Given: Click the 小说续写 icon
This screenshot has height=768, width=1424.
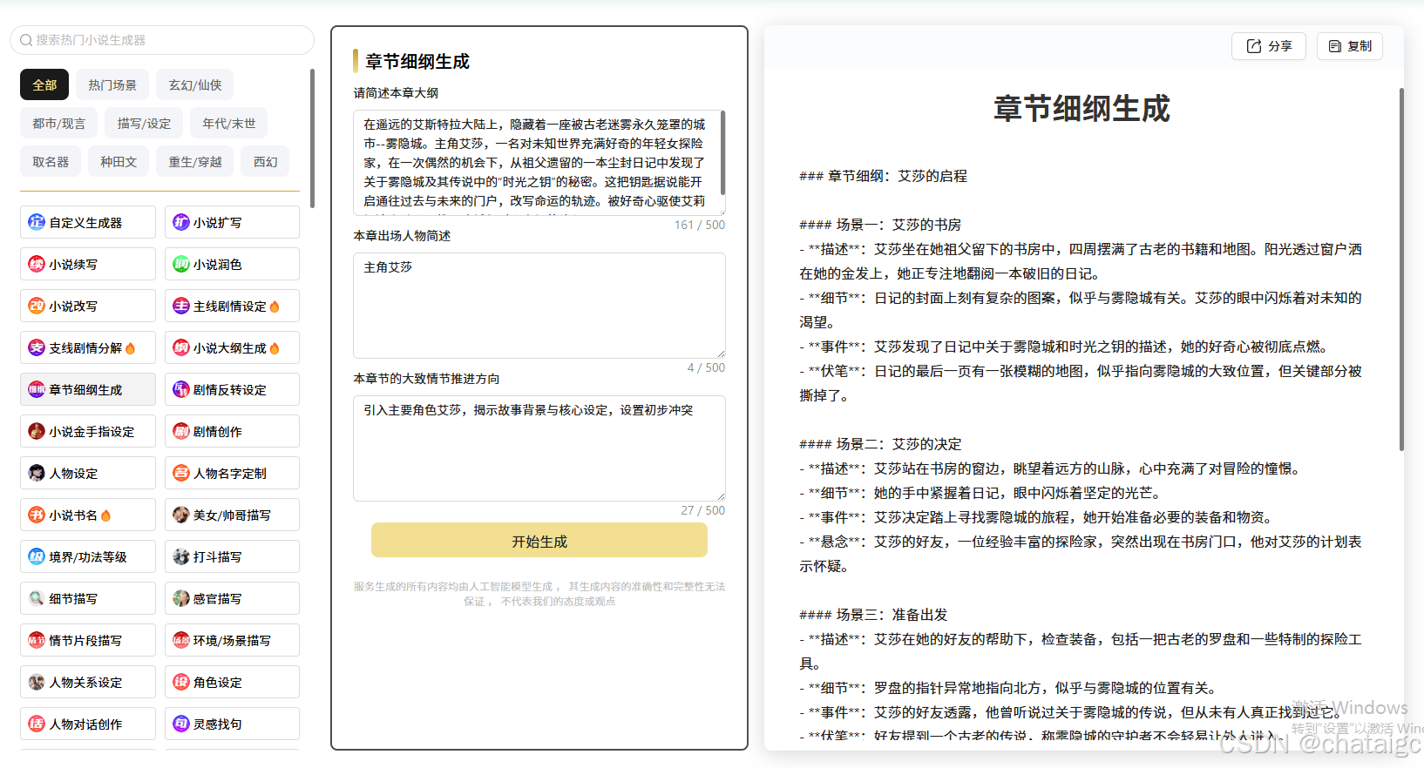Looking at the screenshot, I should tap(37, 264).
